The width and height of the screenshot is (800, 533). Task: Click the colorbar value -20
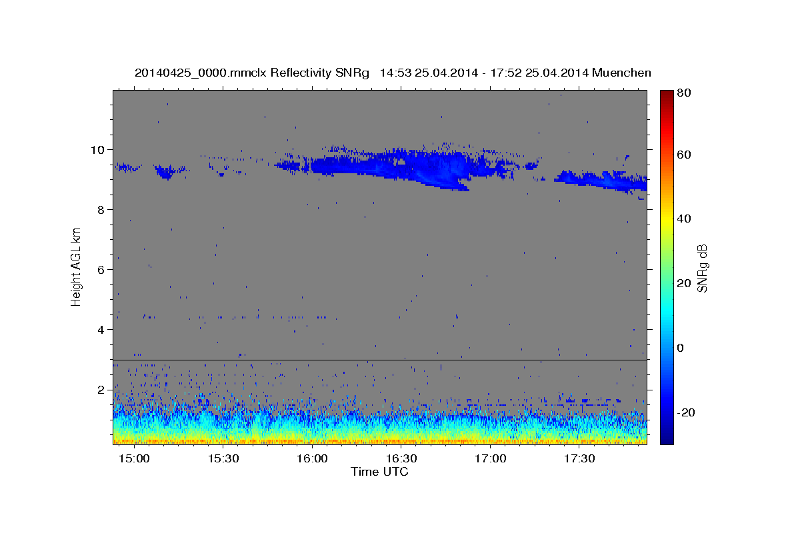coord(685,412)
